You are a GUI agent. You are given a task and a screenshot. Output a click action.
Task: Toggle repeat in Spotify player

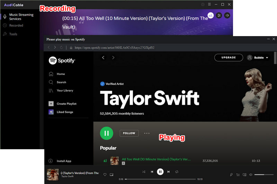tap(177, 172)
